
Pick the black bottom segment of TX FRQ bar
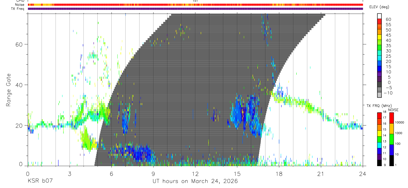(x=379, y=162)
